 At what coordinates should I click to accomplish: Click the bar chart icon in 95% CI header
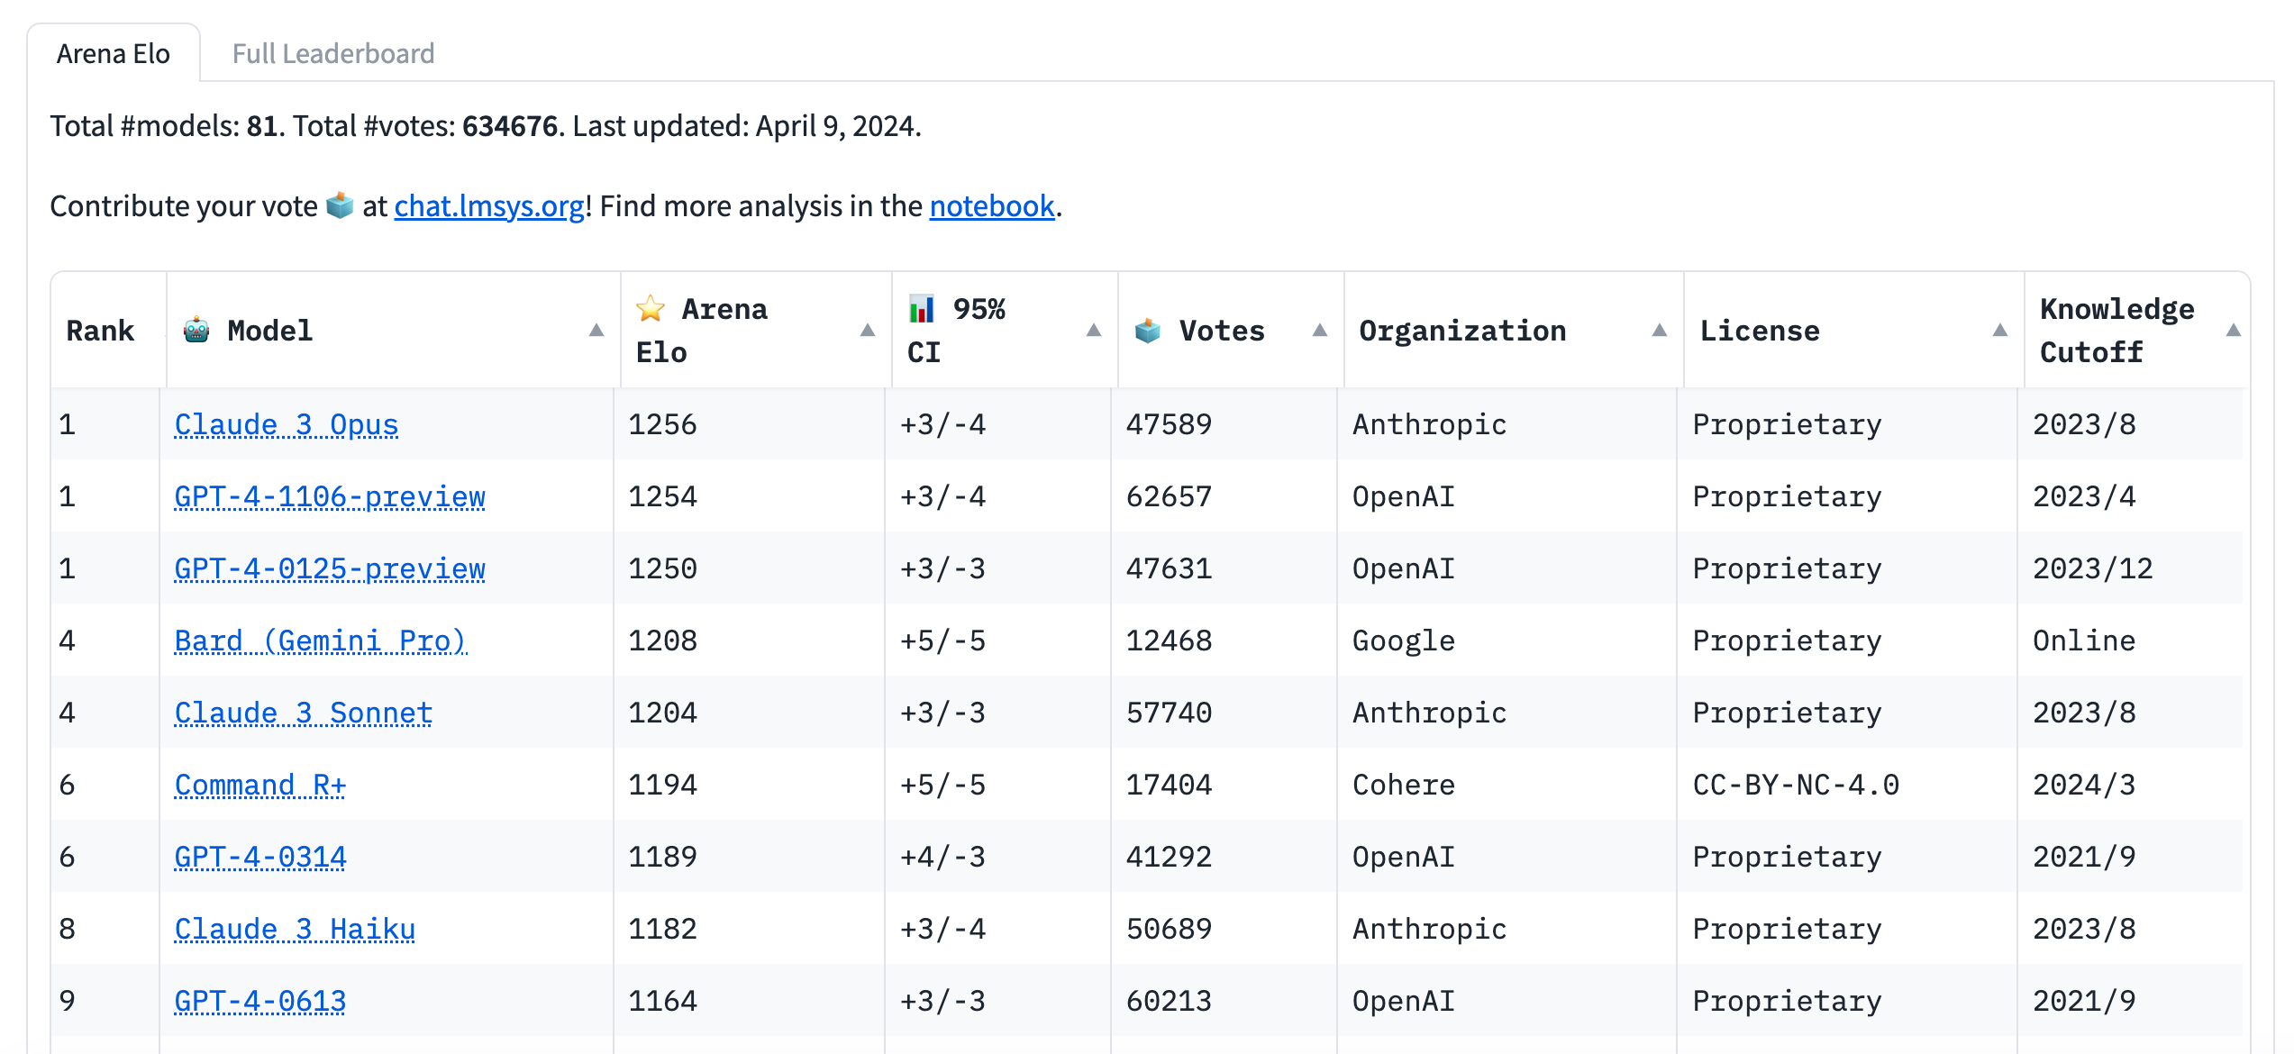pos(922,309)
